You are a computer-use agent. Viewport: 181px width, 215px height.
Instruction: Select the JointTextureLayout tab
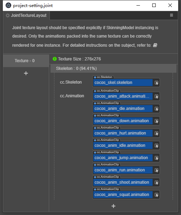click(x=26, y=15)
